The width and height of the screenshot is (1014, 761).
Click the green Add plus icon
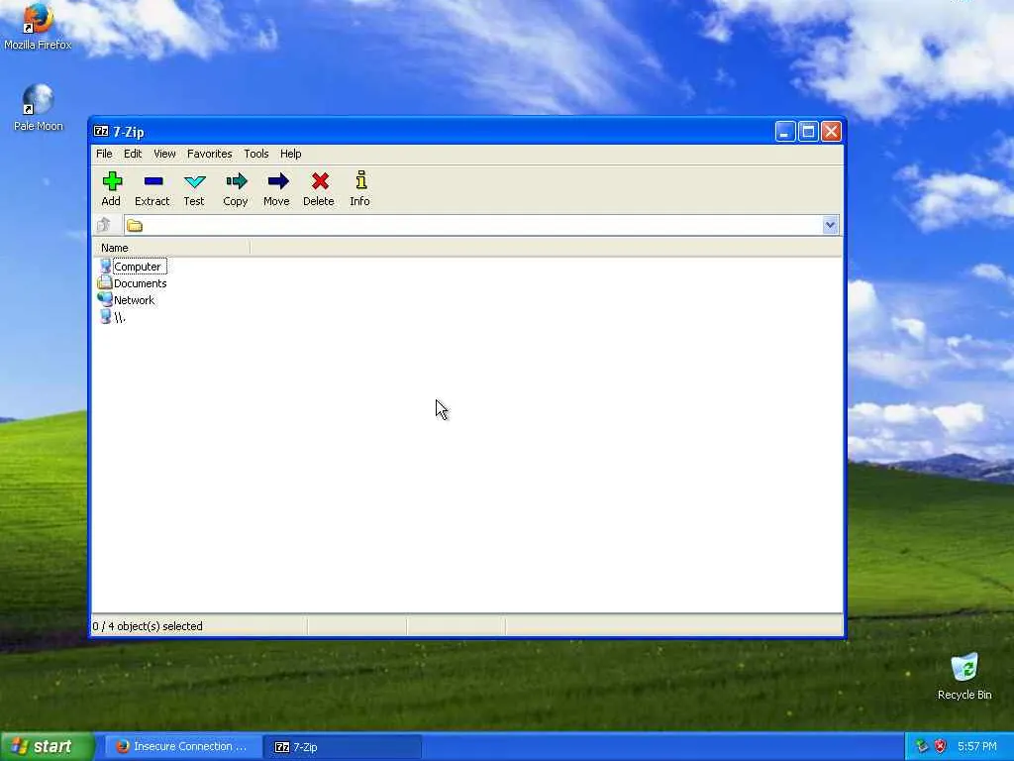[x=112, y=181]
